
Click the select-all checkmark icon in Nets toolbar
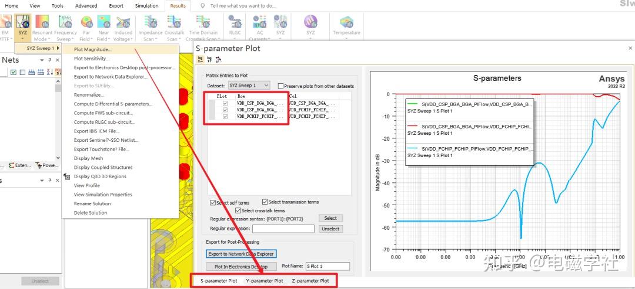[x=14, y=72]
